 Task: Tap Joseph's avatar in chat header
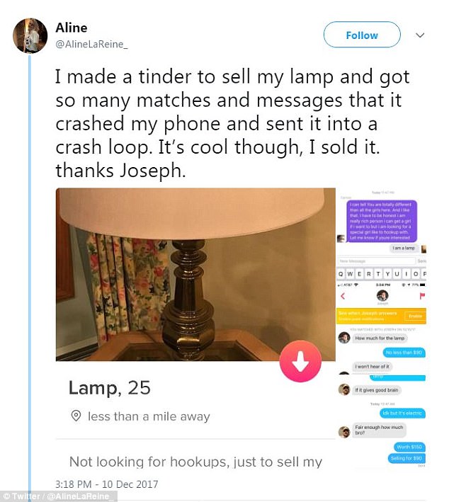pyautogui.click(x=382, y=295)
